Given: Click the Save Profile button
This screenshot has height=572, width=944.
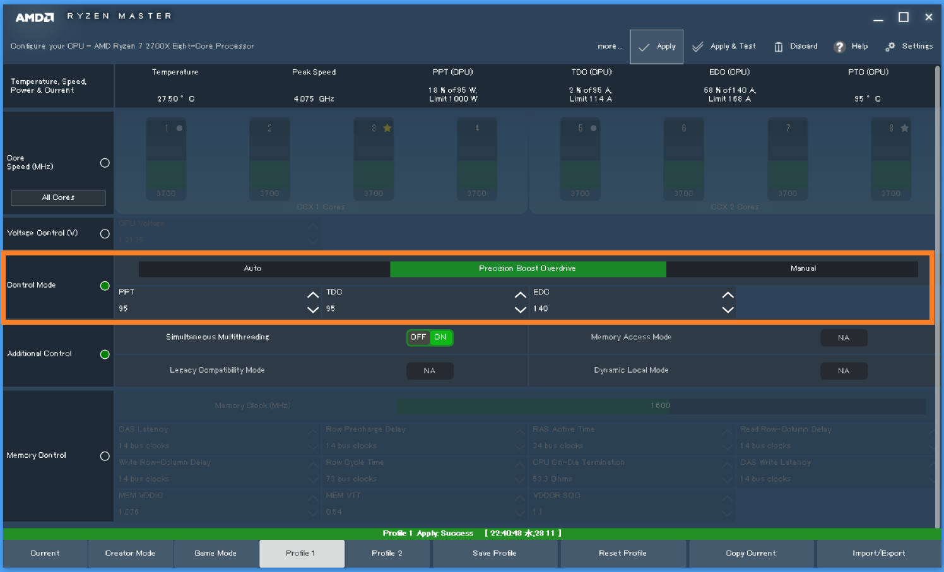Looking at the screenshot, I should [495, 554].
